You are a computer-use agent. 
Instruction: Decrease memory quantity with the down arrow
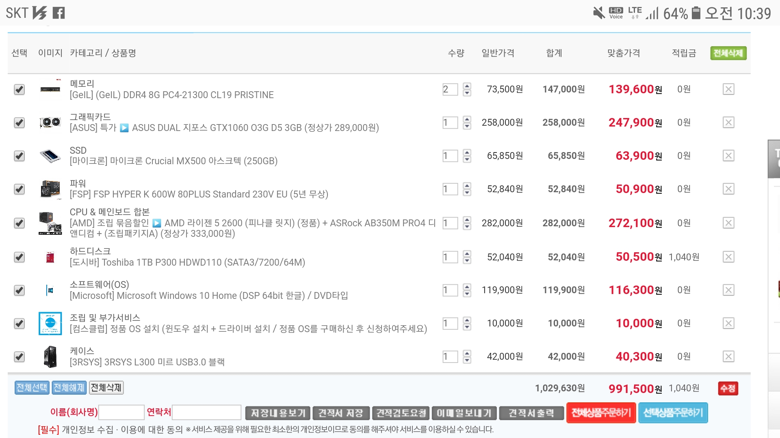click(x=467, y=93)
